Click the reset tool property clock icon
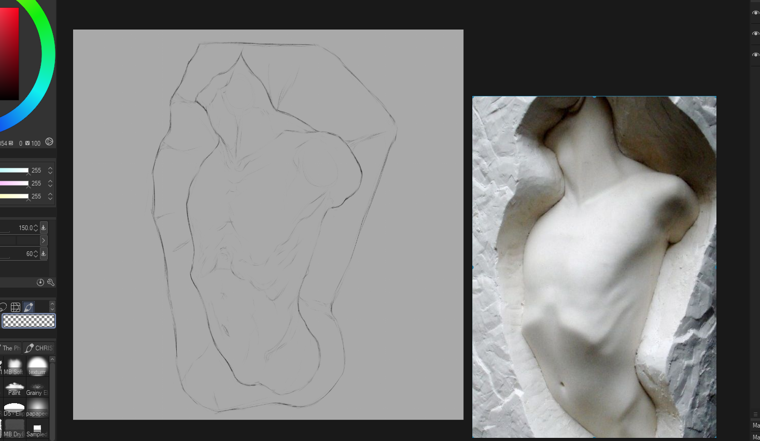 pos(40,282)
